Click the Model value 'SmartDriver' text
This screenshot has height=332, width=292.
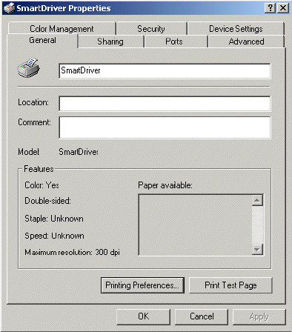click(x=79, y=152)
